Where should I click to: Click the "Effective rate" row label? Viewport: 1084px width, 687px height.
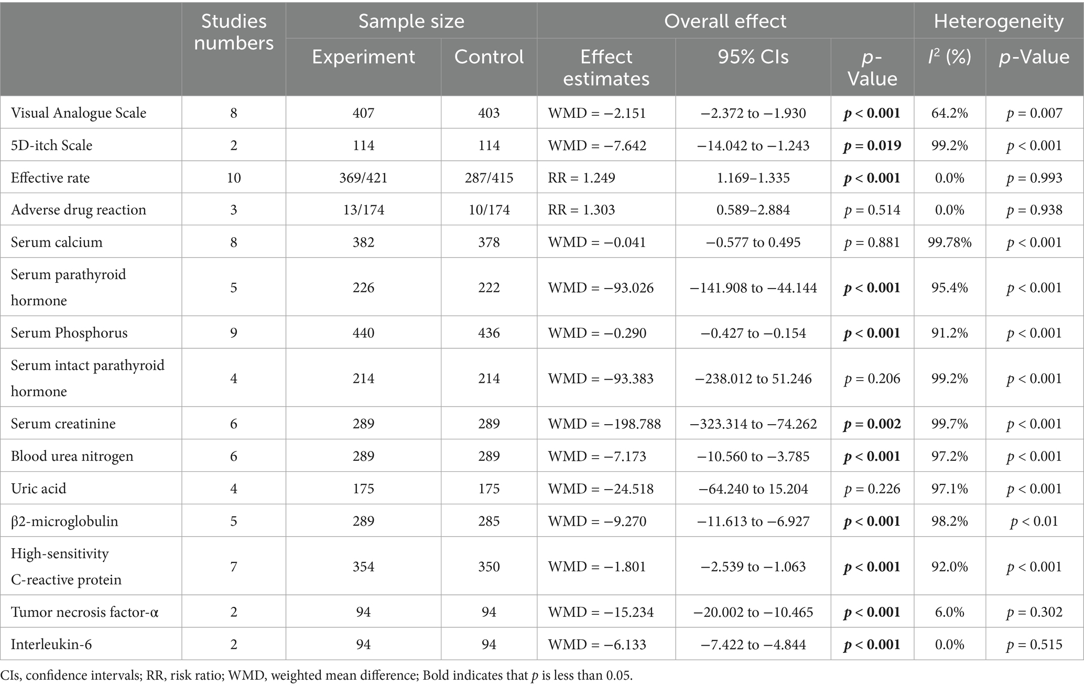[x=50, y=178]
